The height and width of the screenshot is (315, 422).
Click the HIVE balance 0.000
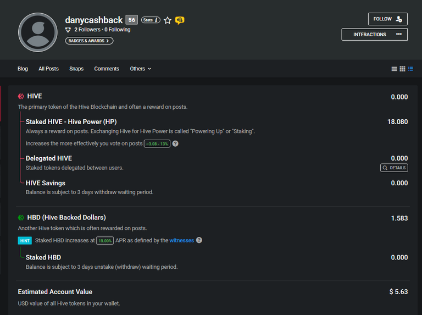399,97
